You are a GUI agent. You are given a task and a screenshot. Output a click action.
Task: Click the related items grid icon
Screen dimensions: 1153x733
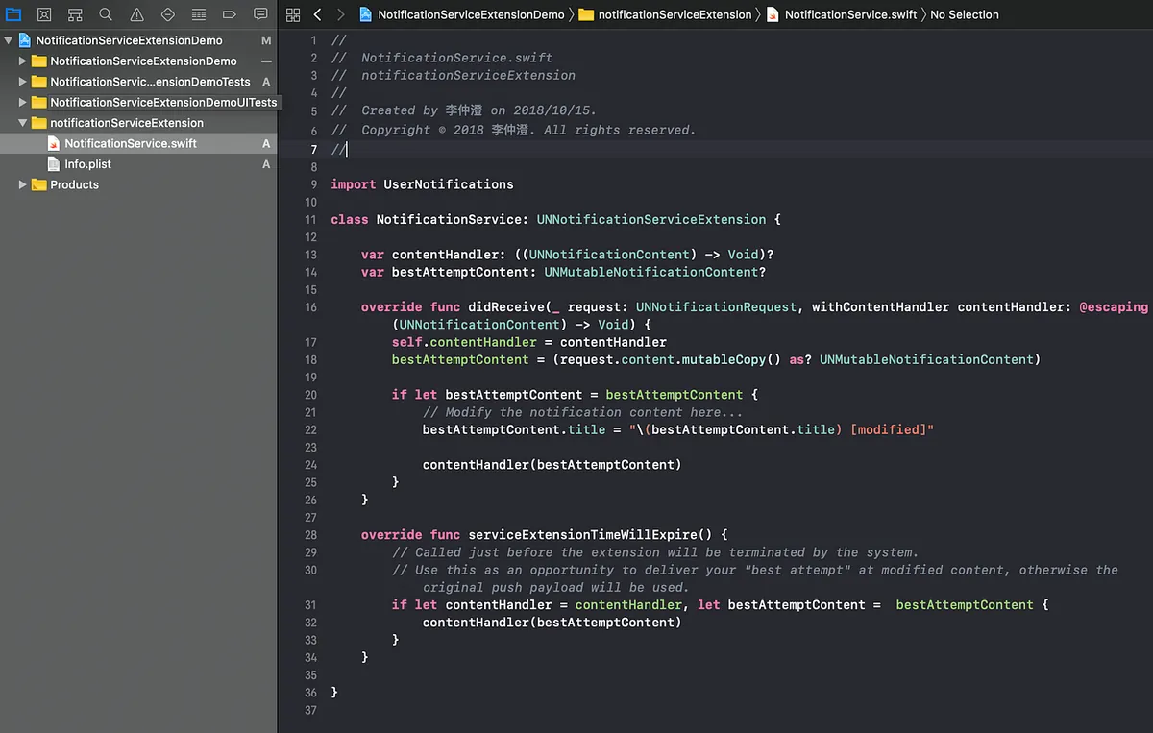pos(292,14)
